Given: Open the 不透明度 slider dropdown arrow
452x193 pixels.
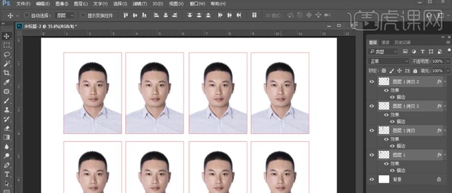Looking at the screenshot, I should (448, 61).
